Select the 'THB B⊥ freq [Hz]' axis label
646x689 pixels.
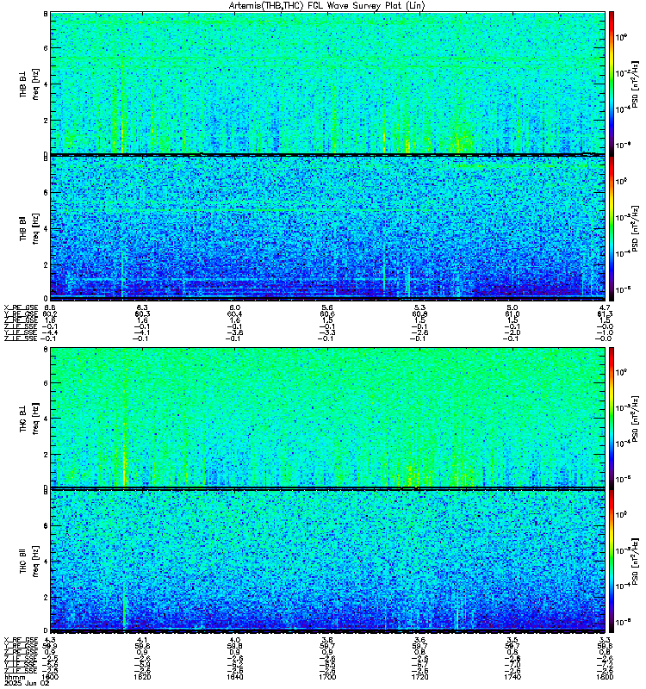pyautogui.click(x=29, y=84)
